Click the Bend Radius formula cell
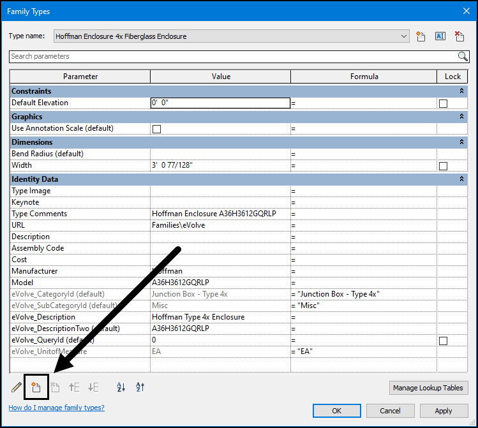This screenshot has height=428, width=478. [363, 154]
